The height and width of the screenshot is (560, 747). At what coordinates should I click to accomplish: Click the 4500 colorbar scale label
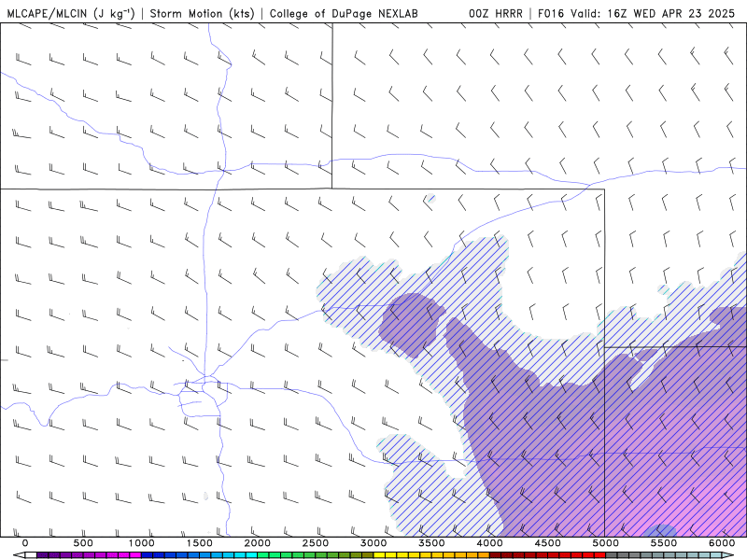pyautogui.click(x=548, y=543)
